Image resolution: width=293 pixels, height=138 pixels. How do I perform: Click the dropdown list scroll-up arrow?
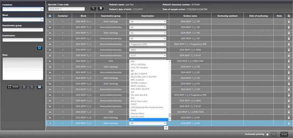point(170,61)
